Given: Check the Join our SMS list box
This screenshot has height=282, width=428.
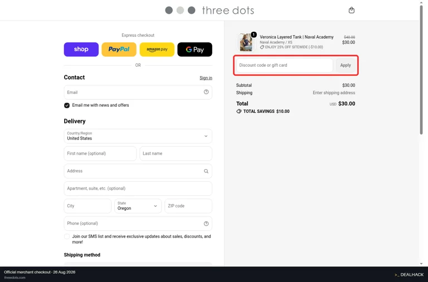Looking at the screenshot, I should (67, 236).
